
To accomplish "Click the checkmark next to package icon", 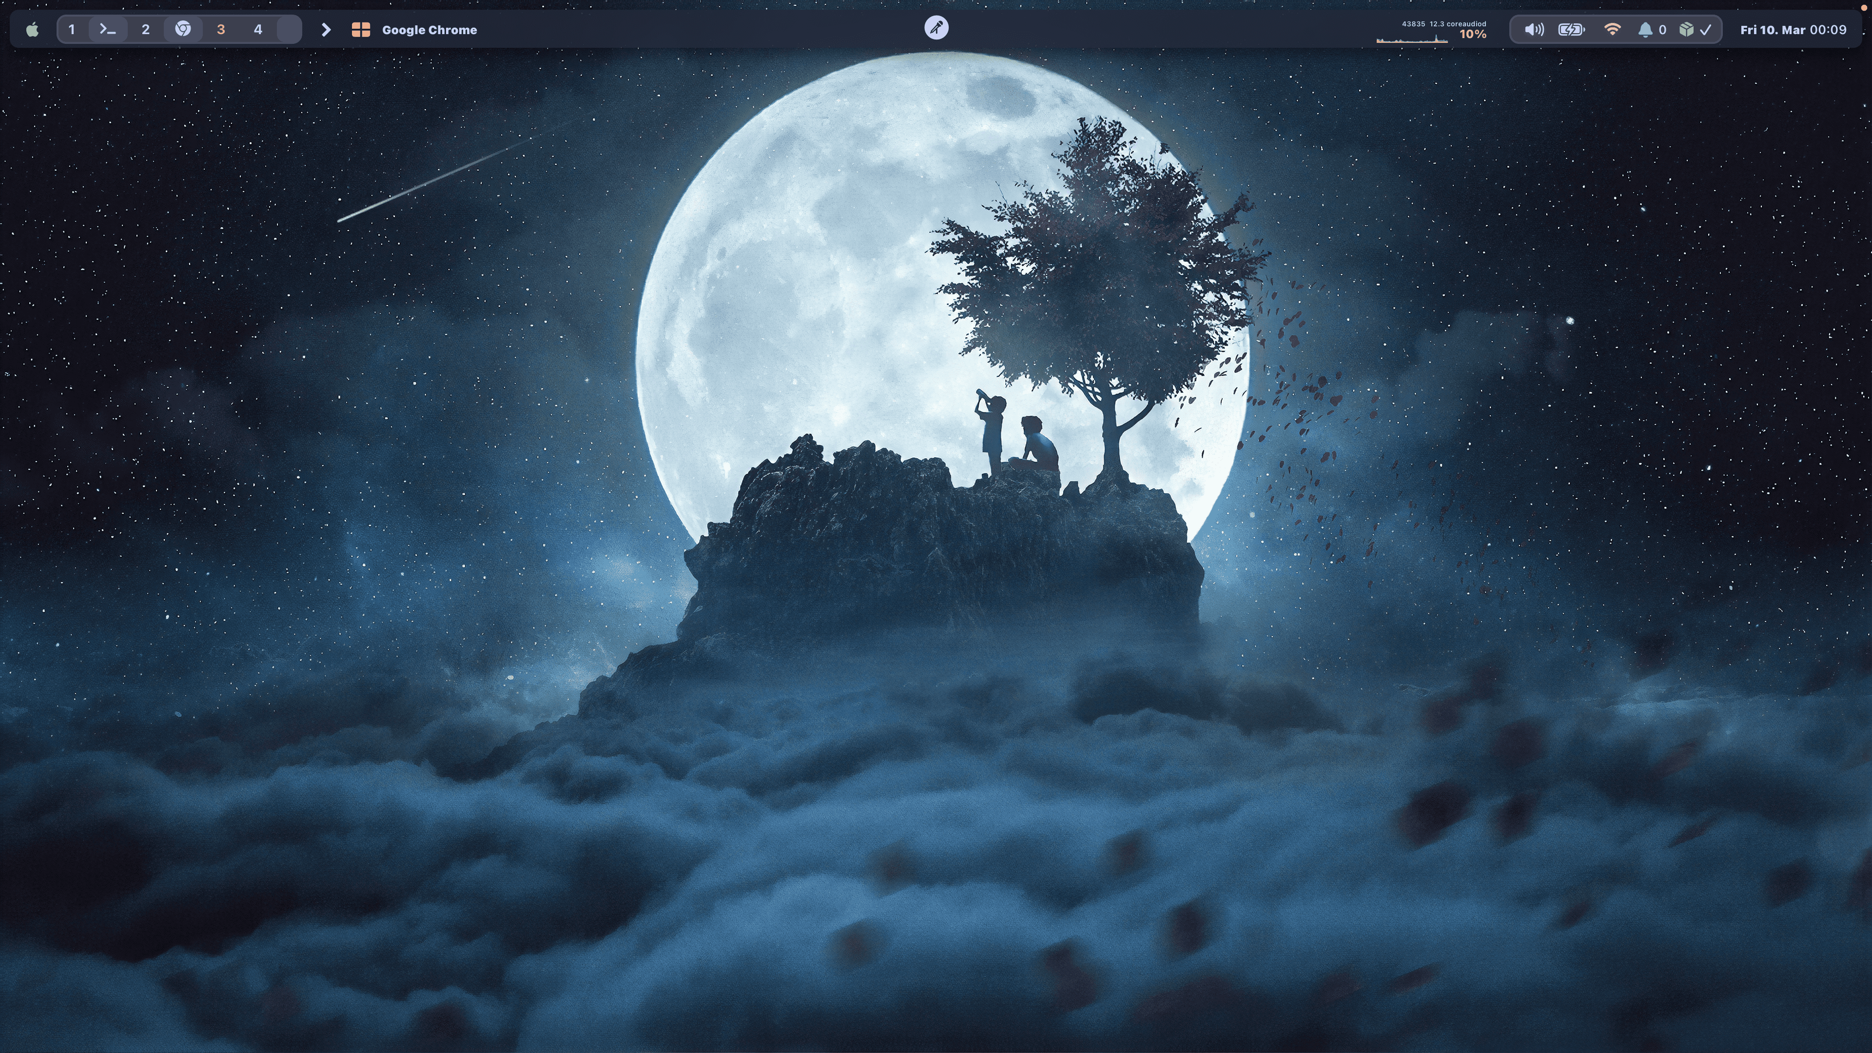I will (1706, 30).
